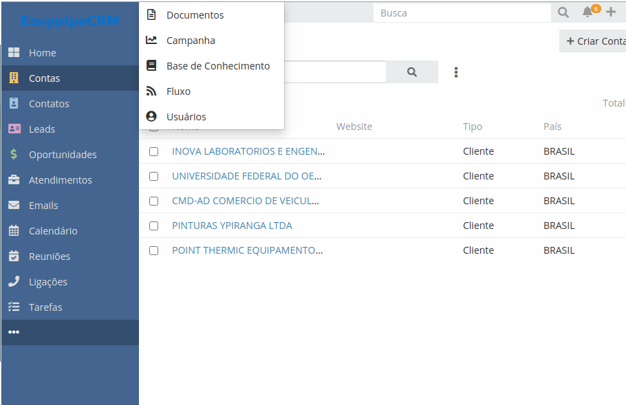Click the list filter search magnifier button
The image size is (626, 405).
412,72
